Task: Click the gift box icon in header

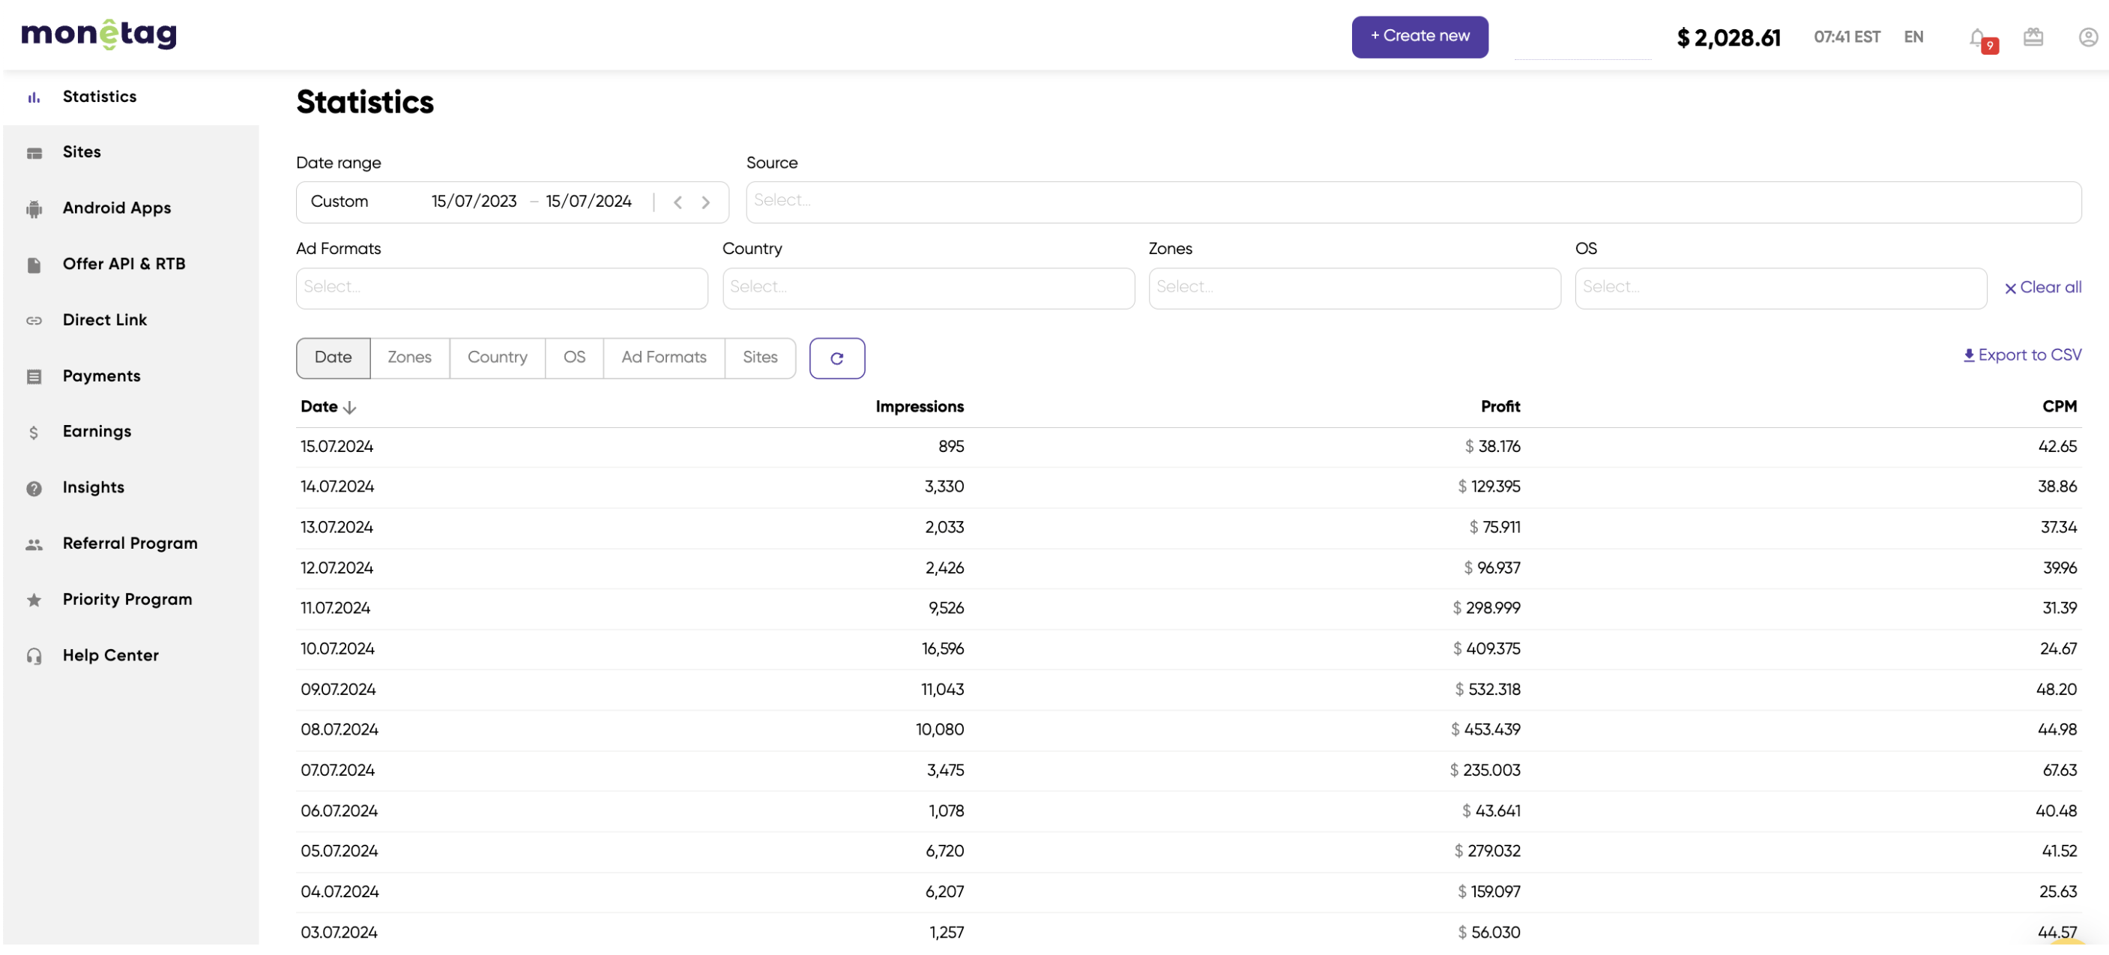Action: [x=2033, y=37]
